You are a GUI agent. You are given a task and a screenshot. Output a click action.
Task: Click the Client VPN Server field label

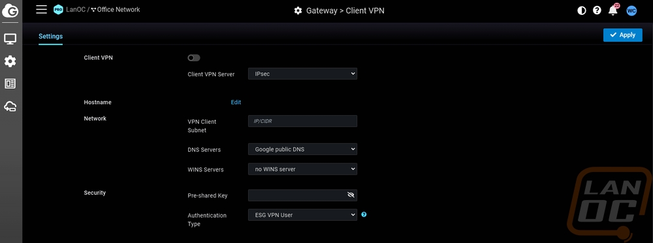coord(211,74)
